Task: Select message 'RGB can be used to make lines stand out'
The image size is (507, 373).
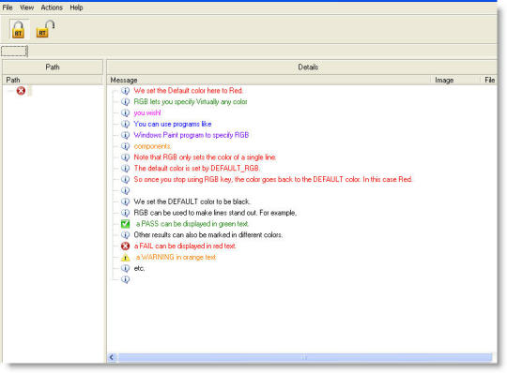Action: [x=215, y=213]
